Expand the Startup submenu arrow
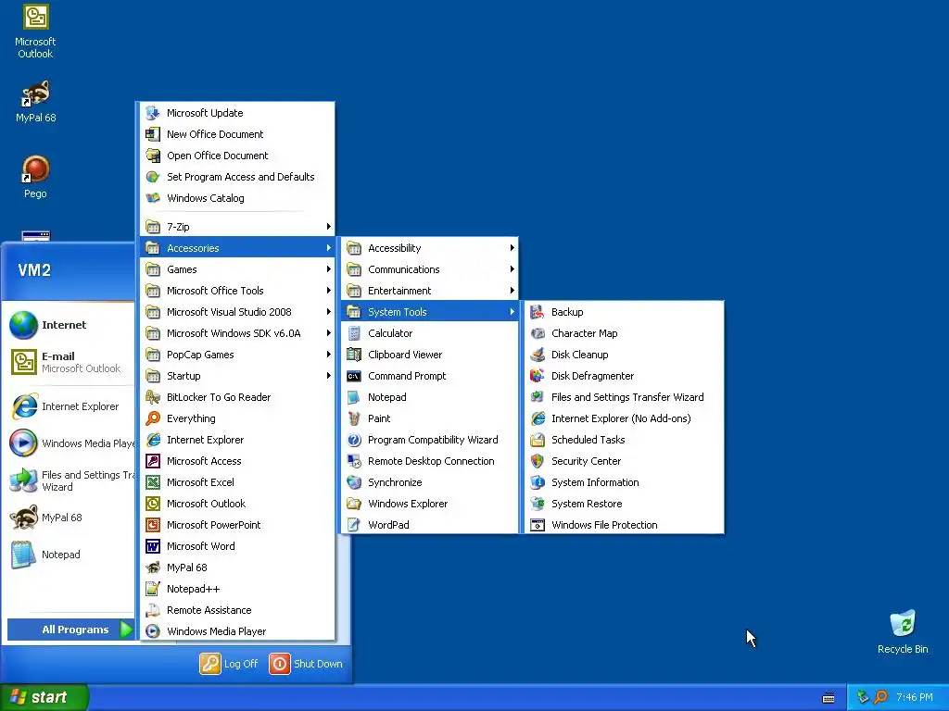Viewport: 949px width, 711px height. 329,376
